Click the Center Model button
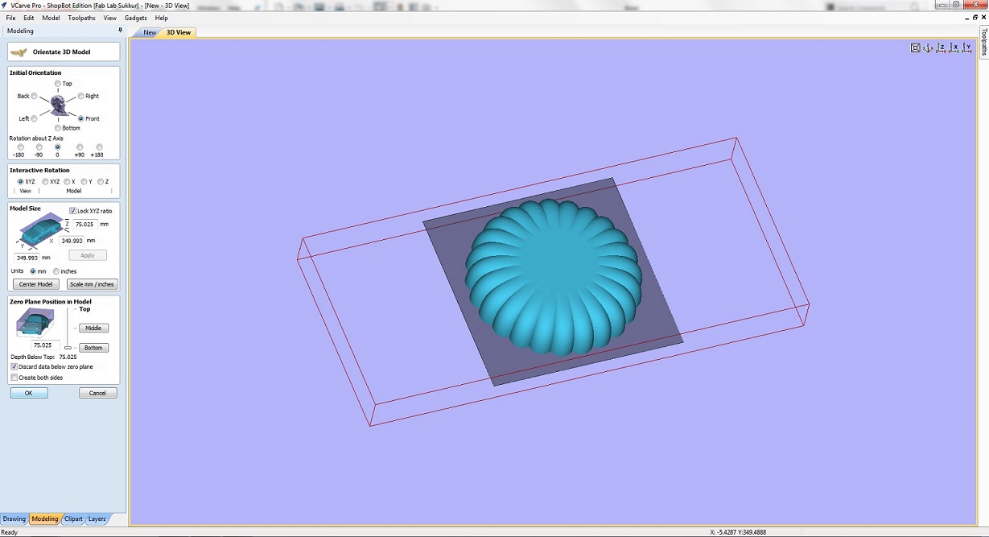This screenshot has width=989, height=537. tap(35, 284)
